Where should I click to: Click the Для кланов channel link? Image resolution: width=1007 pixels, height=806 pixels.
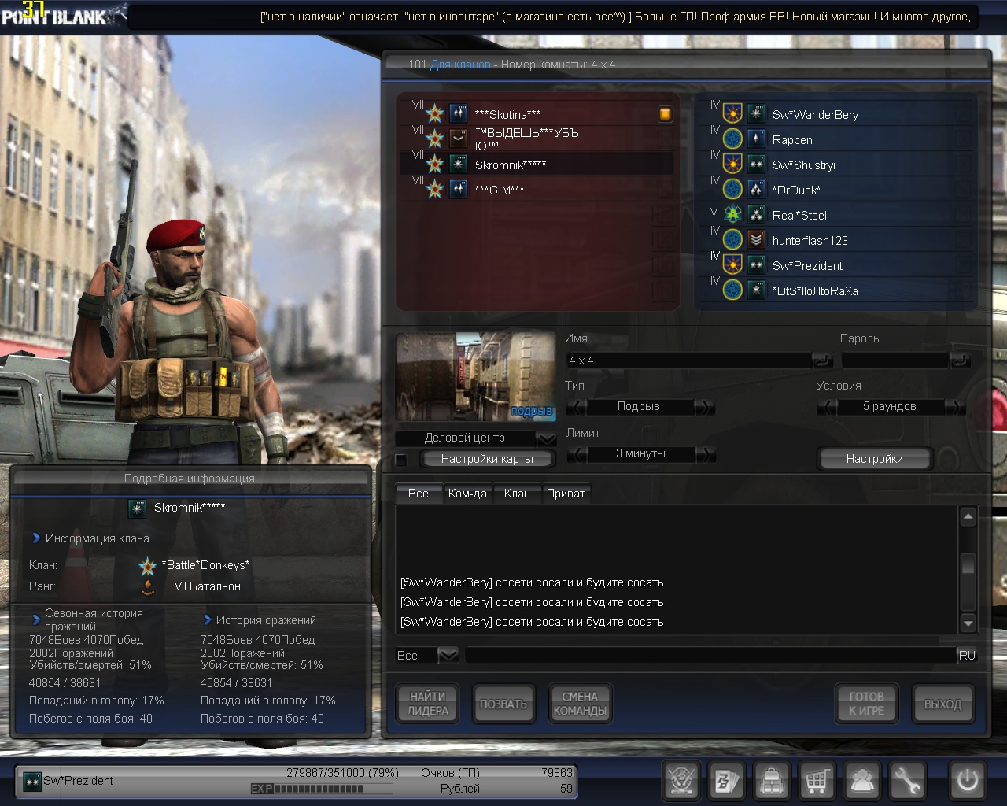coord(460,65)
